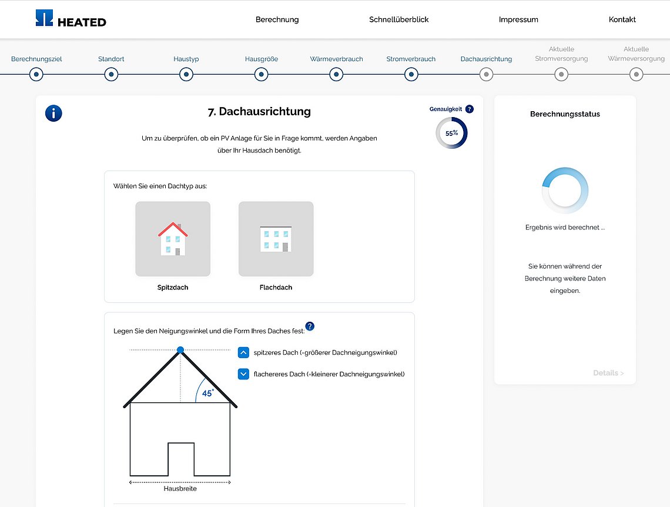
Task: Open the Schnellüberblick menu item
Action: [398, 19]
